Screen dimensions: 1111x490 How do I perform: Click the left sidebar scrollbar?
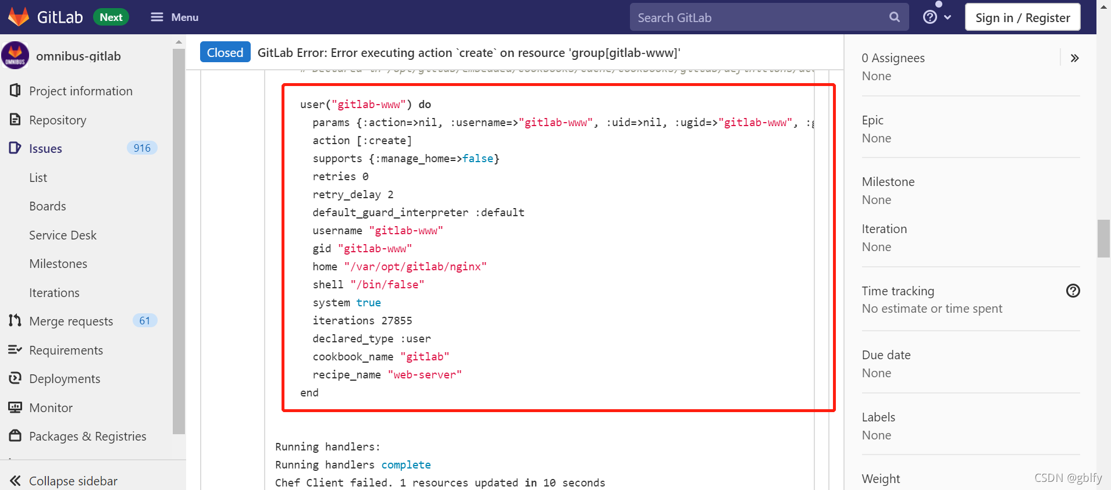179,241
